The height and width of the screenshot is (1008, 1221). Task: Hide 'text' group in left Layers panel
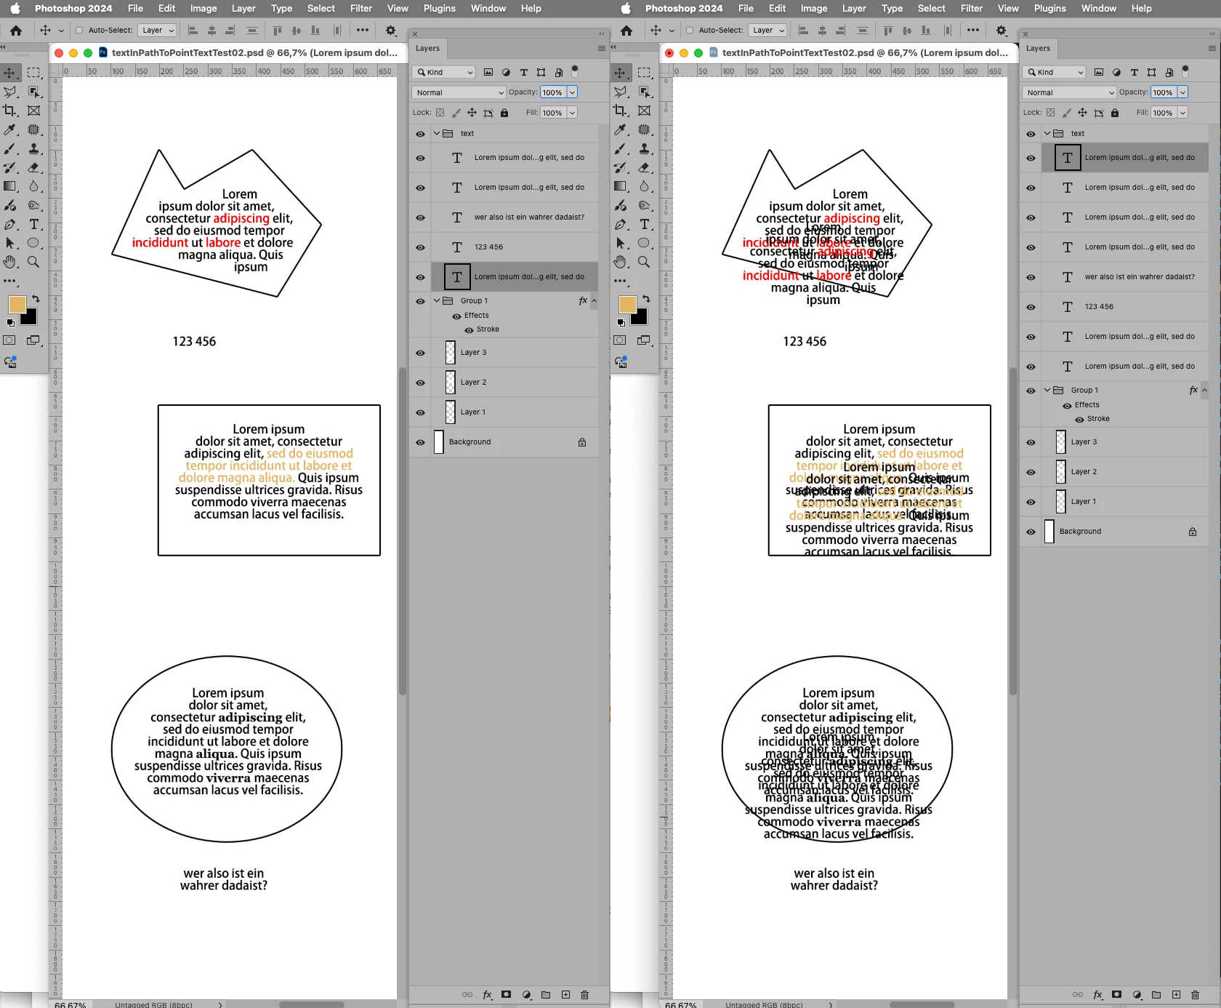420,134
